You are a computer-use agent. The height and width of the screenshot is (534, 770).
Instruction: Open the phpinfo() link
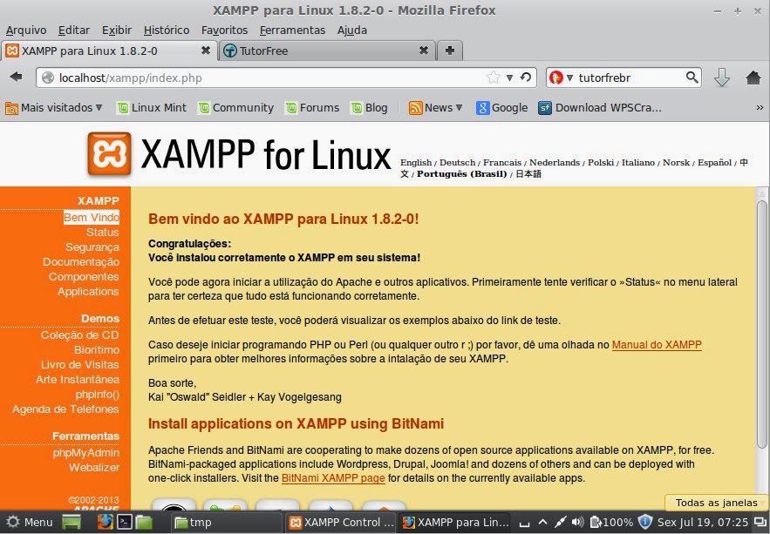point(98,395)
